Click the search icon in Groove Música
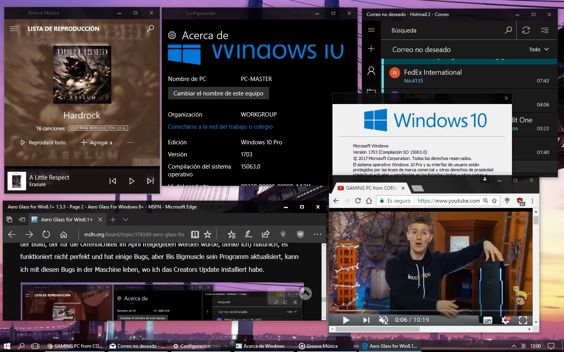Viewport: 564px width, 352px height. coord(150,29)
